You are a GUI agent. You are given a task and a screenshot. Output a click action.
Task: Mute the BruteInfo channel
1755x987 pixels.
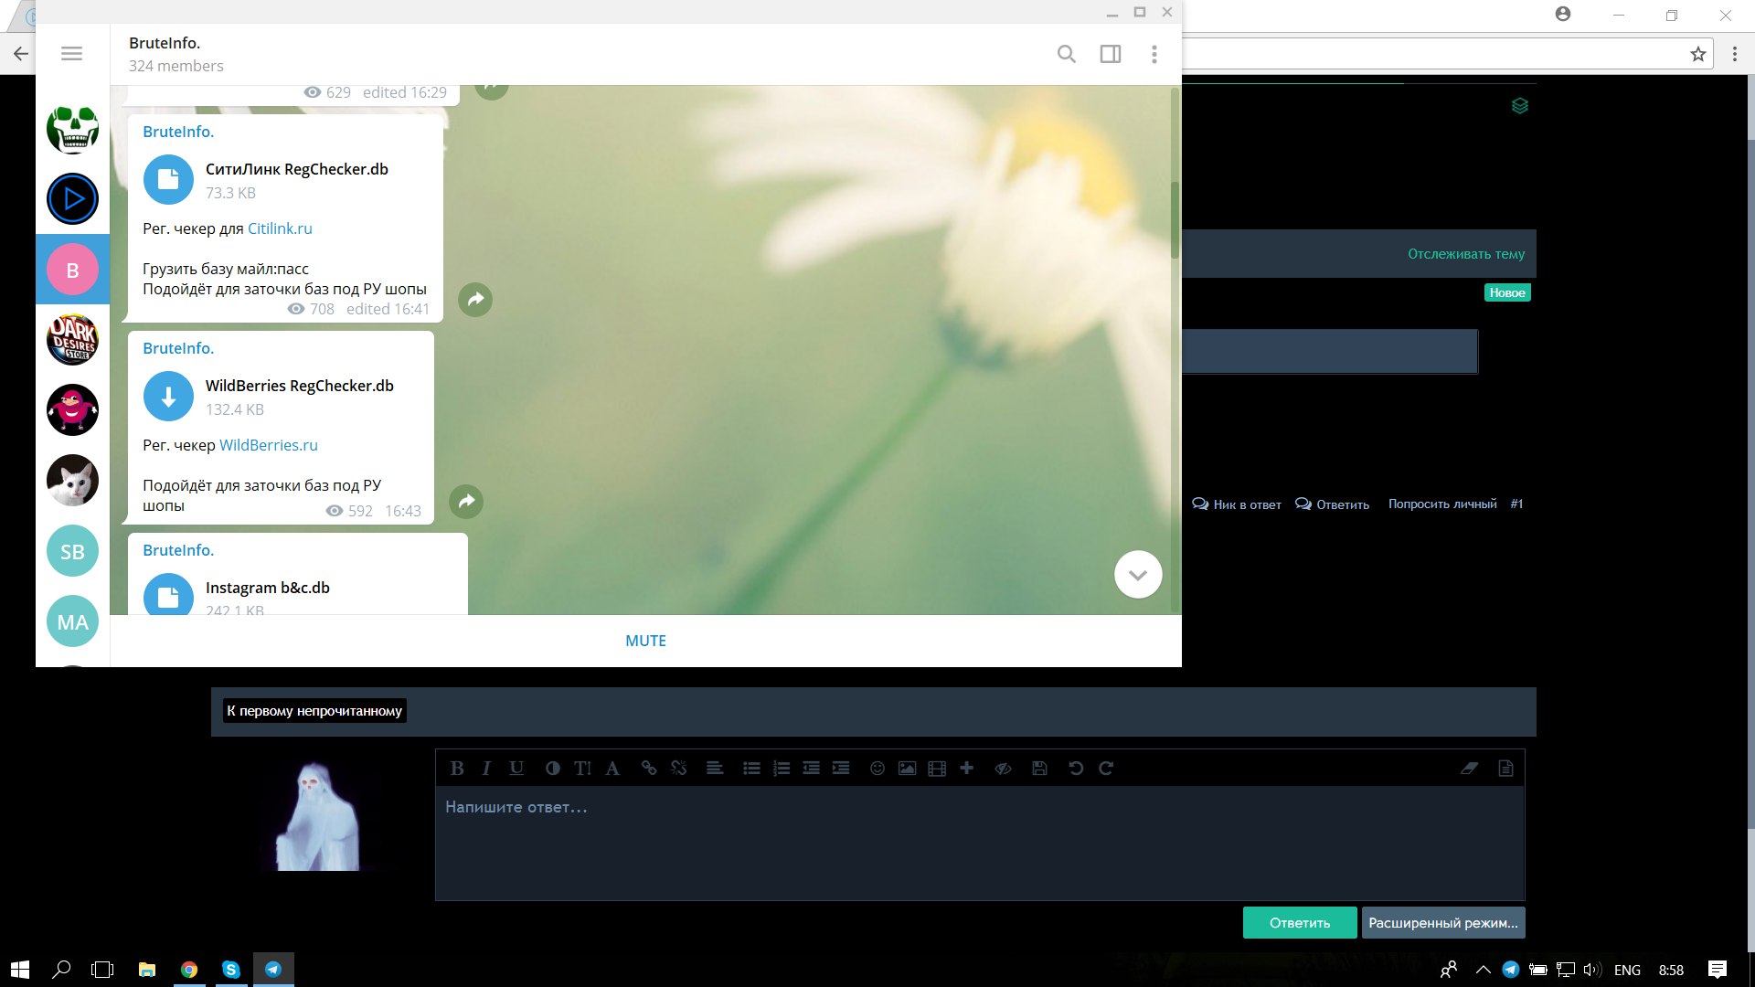click(x=645, y=641)
